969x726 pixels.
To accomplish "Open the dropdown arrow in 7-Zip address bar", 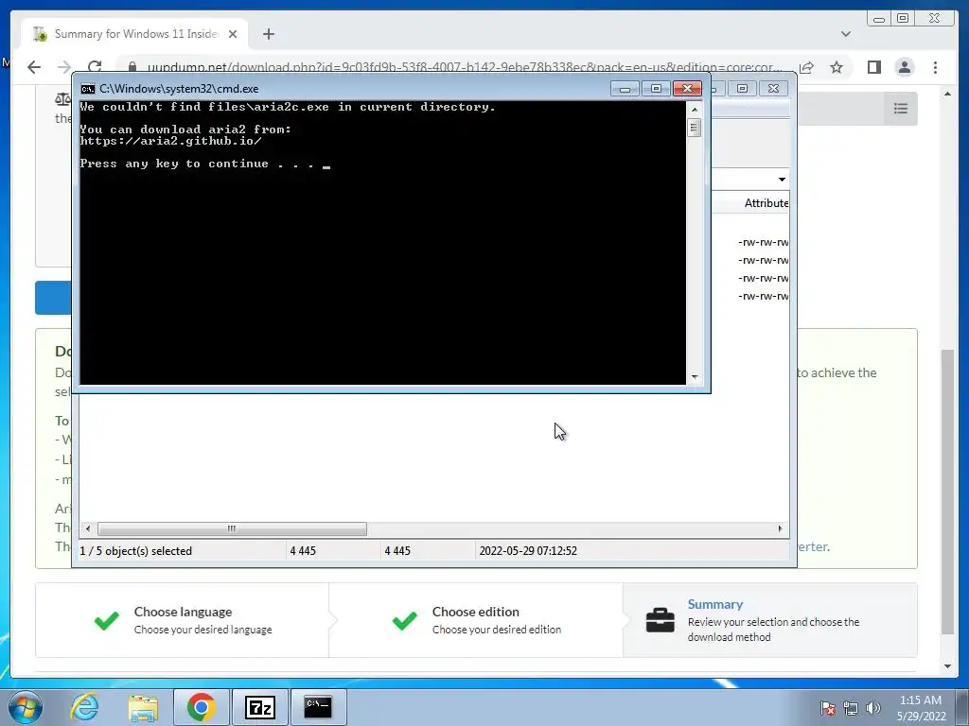I will click(x=782, y=180).
